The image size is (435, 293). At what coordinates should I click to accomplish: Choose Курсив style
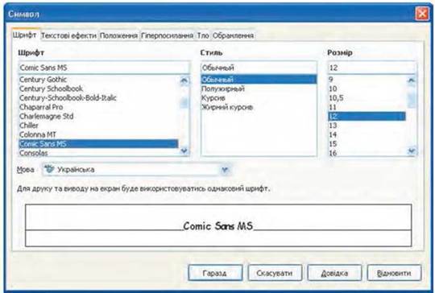click(x=259, y=98)
